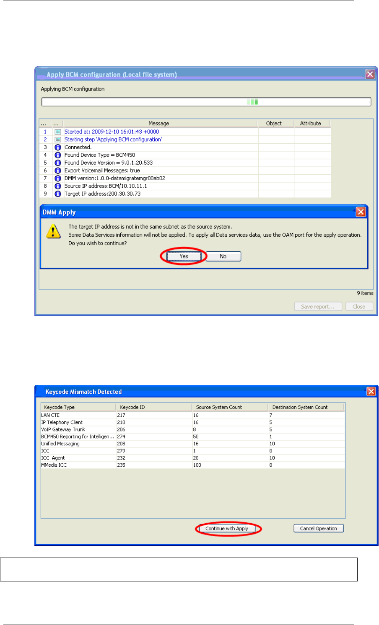Click the Attribute column header
This screenshot has width=379, height=625.
pos(311,124)
